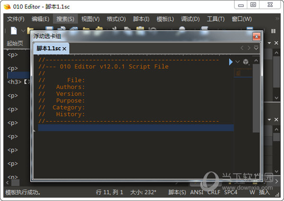Image resolution: width=284 pixels, height=201 pixels.
Task: Click the '010 Editor v12.0.1 Script File' comment line
Action: [103, 66]
